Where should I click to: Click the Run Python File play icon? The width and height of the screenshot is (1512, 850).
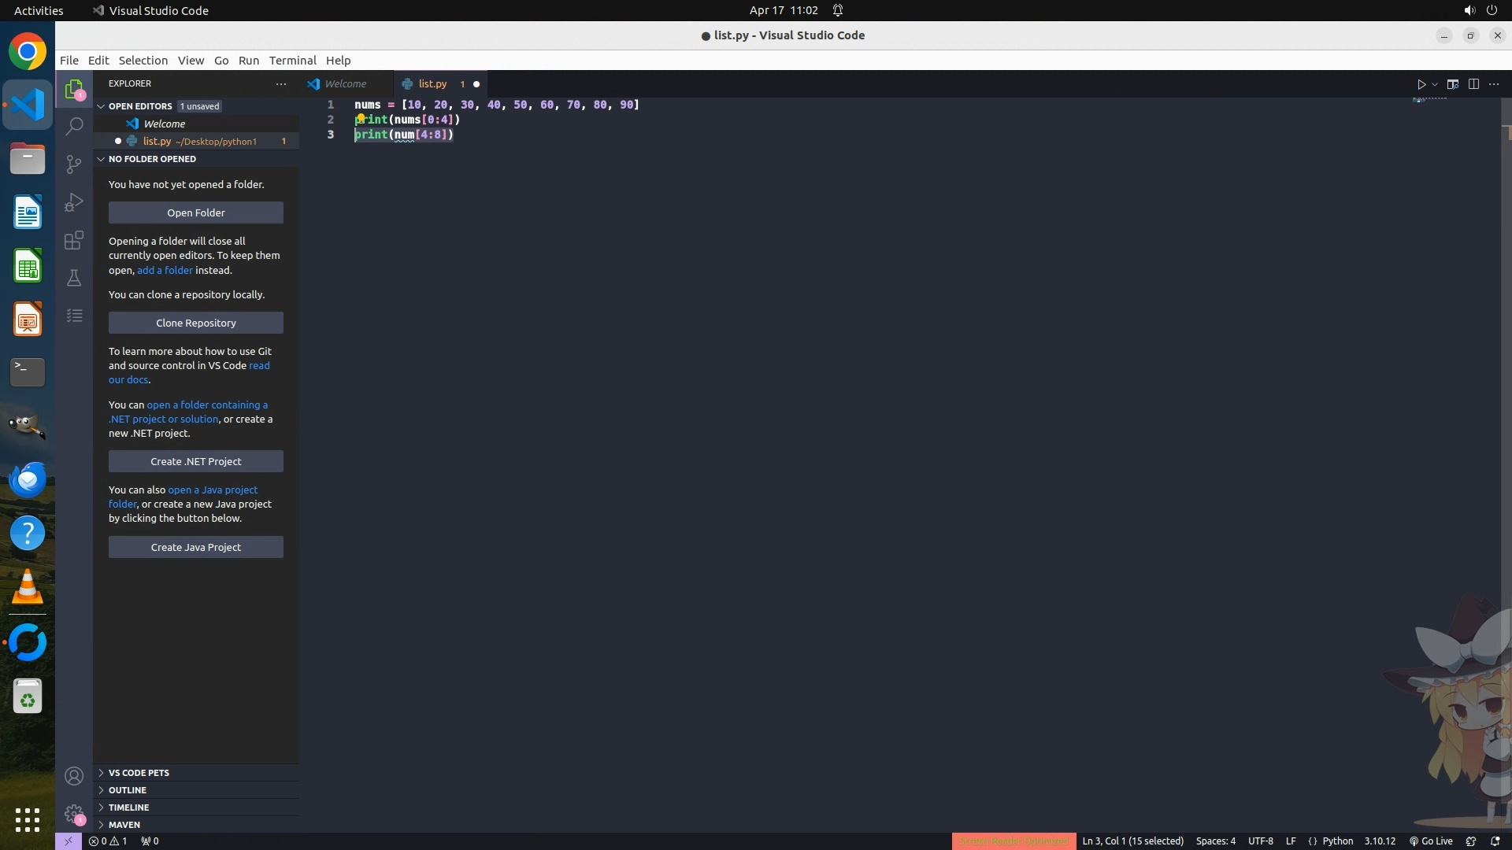pos(1421,84)
